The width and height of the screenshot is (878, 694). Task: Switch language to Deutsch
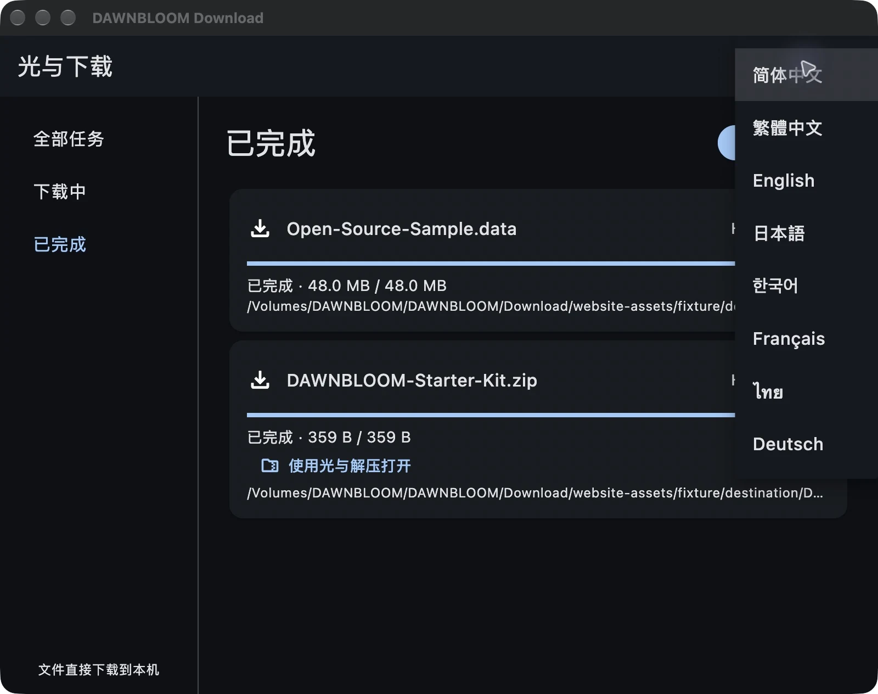click(806, 444)
